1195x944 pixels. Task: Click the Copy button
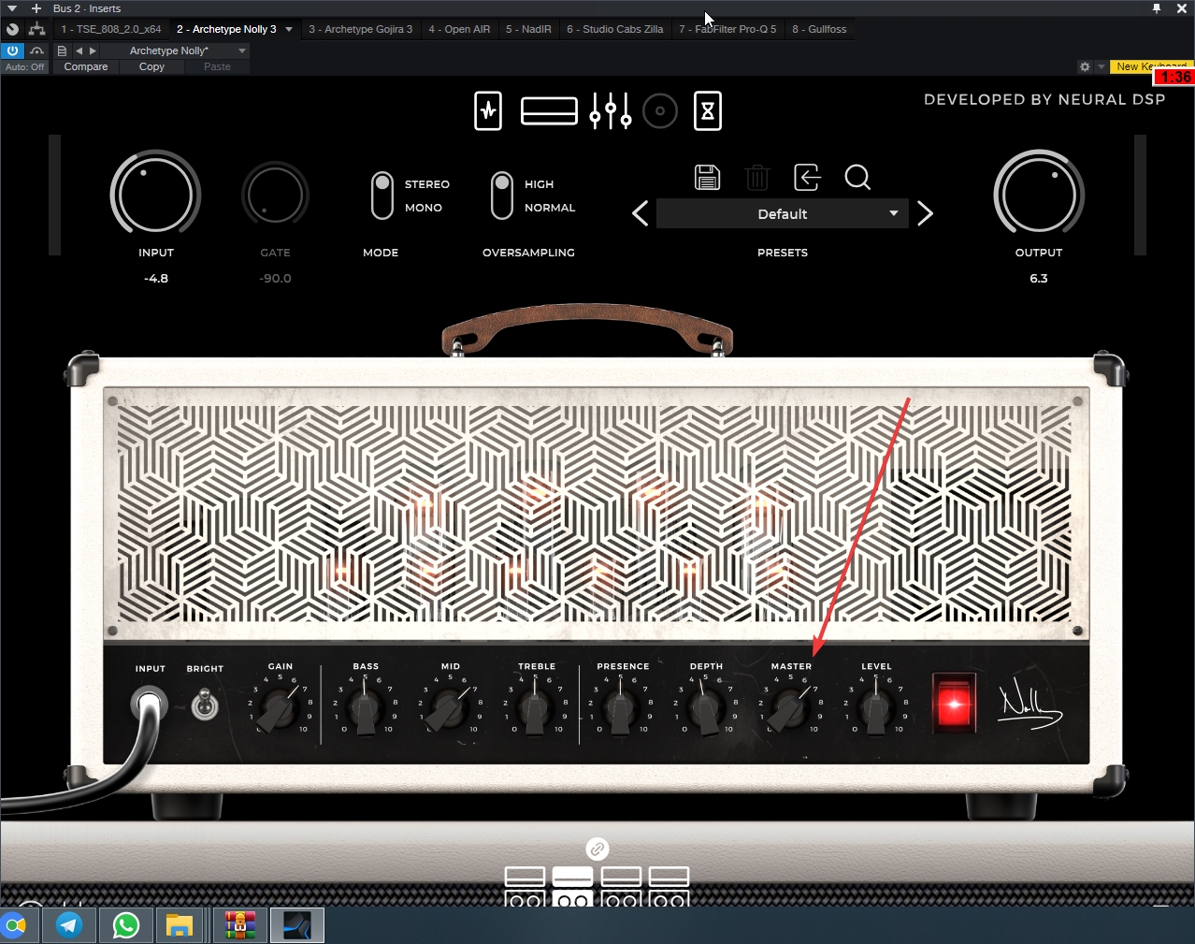[x=151, y=66]
